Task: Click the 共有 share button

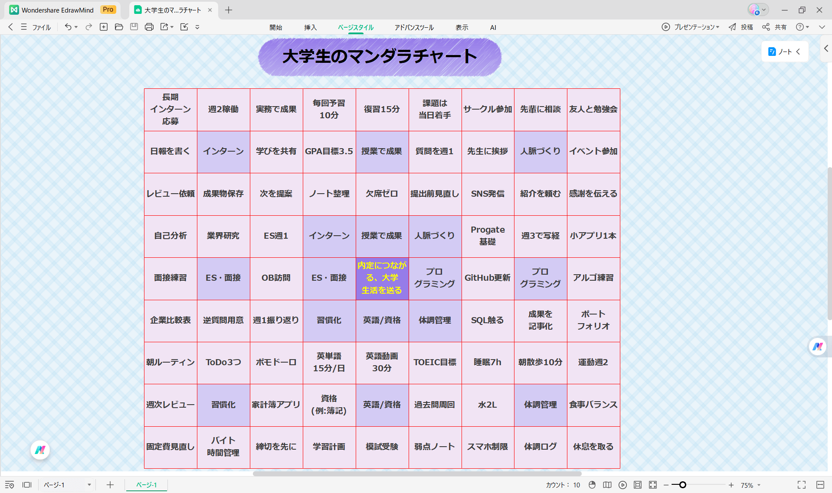Action: (x=775, y=27)
